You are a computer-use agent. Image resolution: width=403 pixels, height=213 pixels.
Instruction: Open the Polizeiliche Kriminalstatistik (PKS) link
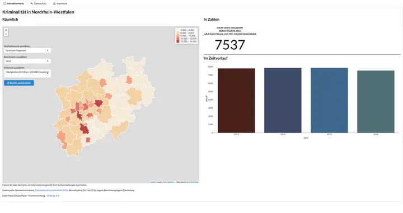click(x=51, y=191)
